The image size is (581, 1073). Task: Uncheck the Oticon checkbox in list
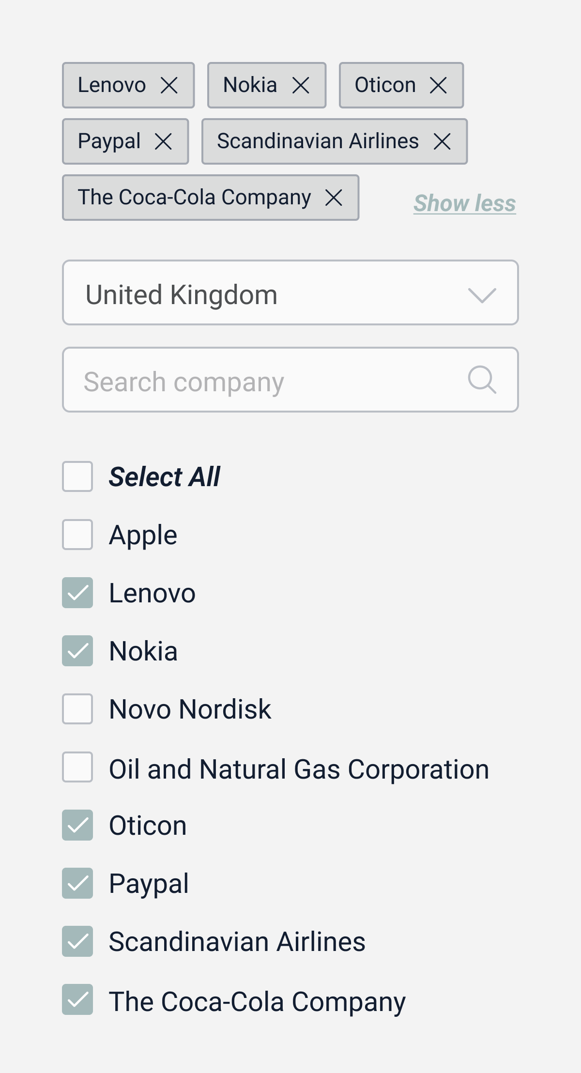(x=77, y=825)
